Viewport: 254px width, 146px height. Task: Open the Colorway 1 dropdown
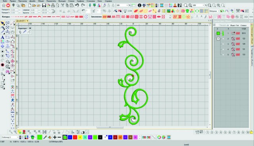10,137
